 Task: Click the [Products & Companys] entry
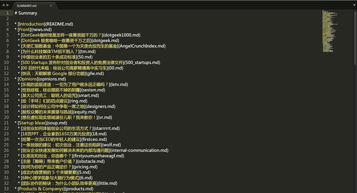[x=41, y=189]
